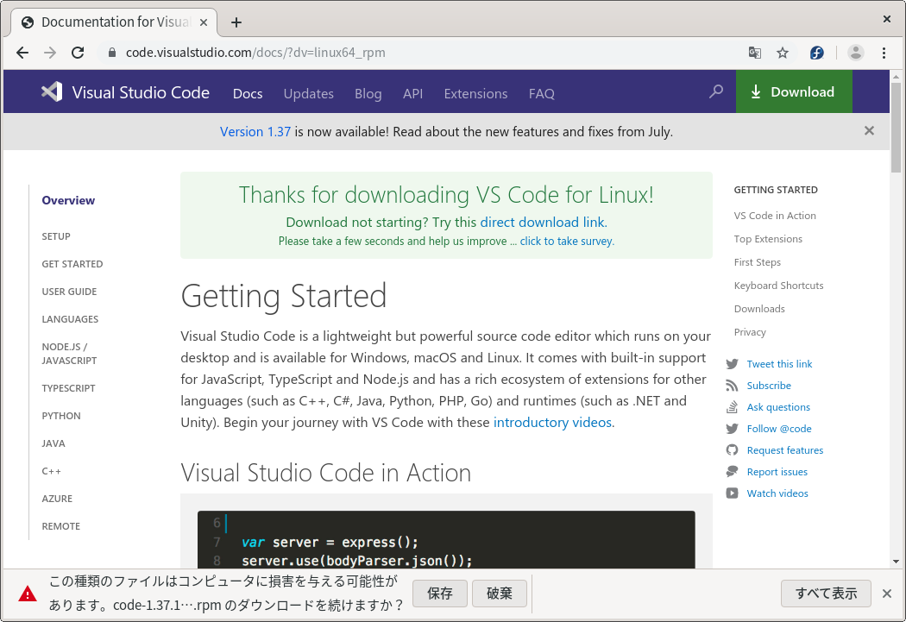This screenshot has height=622, width=906.
Task: Open the introductory videos link
Action: 552,422
